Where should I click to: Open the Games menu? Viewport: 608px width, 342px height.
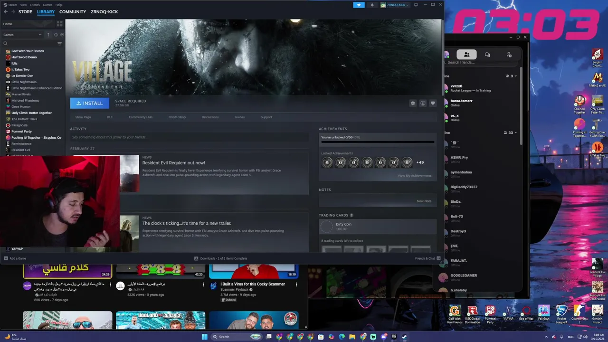click(47, 5)
